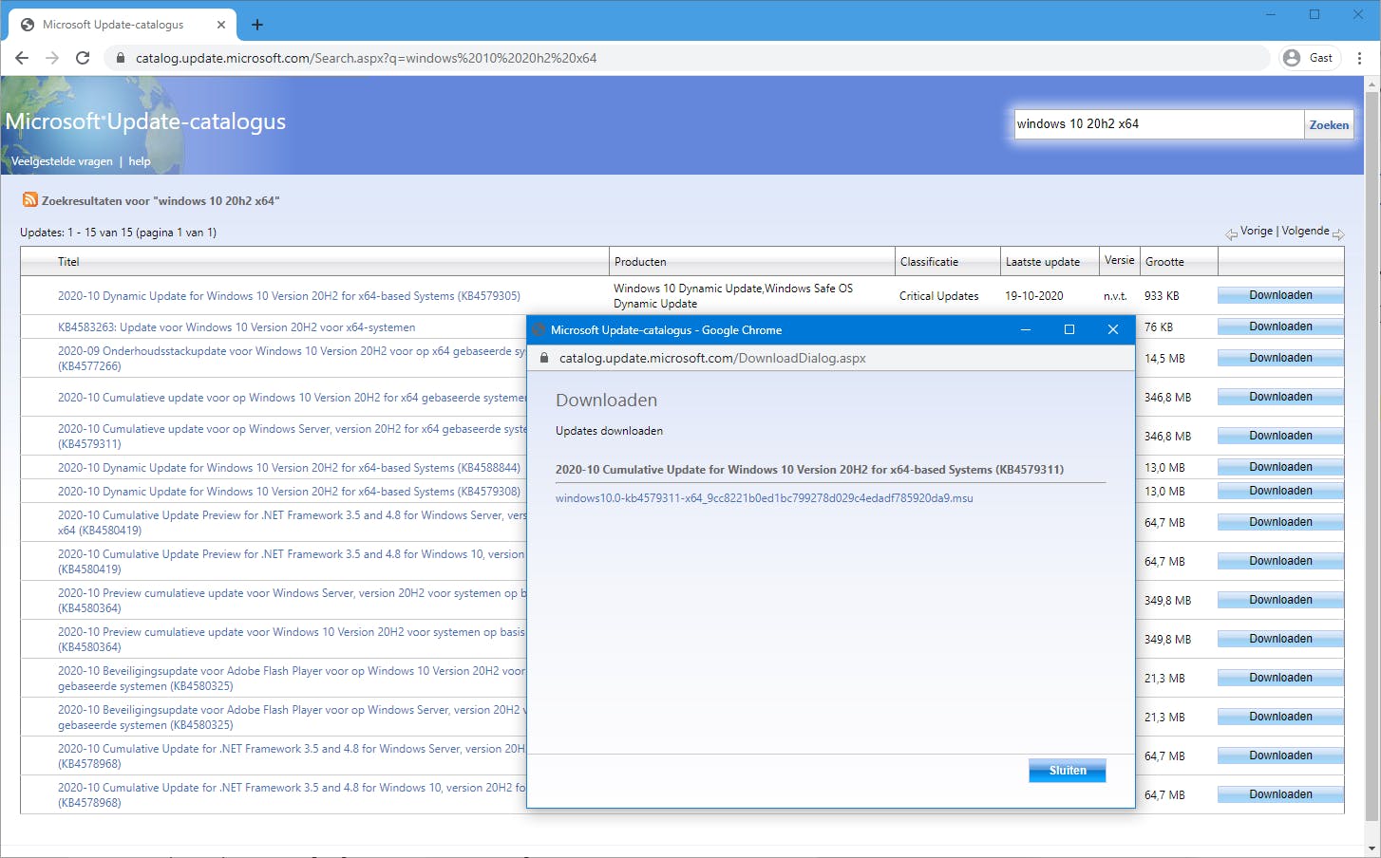Image resolution: width=1381 pixels, height=858 pixels.
Task: Close the Microsoft Update-catalogus tab
Action: tap(221, 25)
